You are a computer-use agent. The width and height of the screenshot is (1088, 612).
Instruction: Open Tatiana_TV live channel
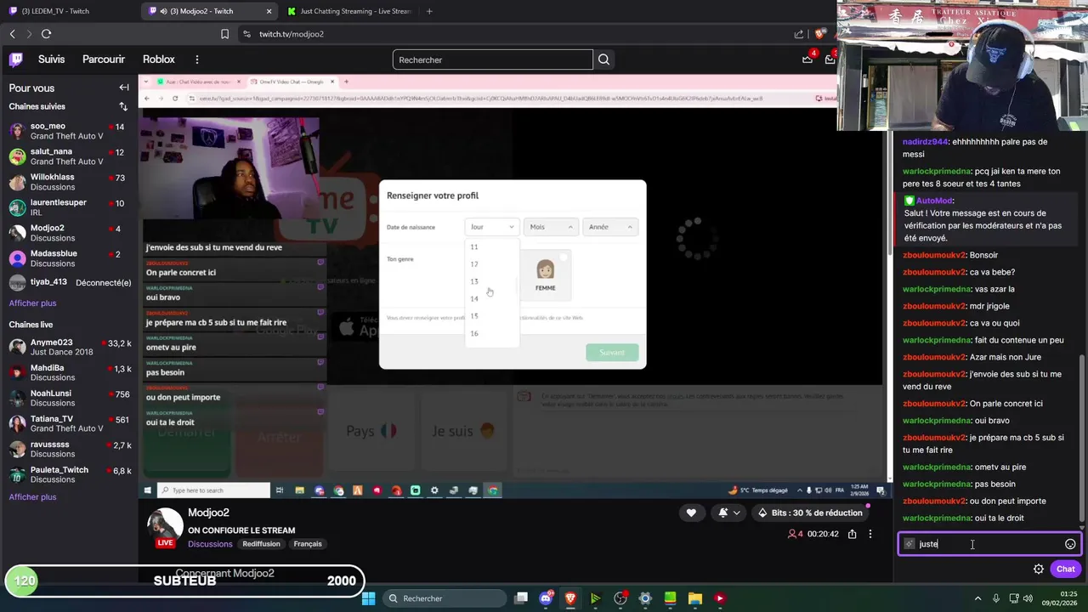tap(68, 423)
